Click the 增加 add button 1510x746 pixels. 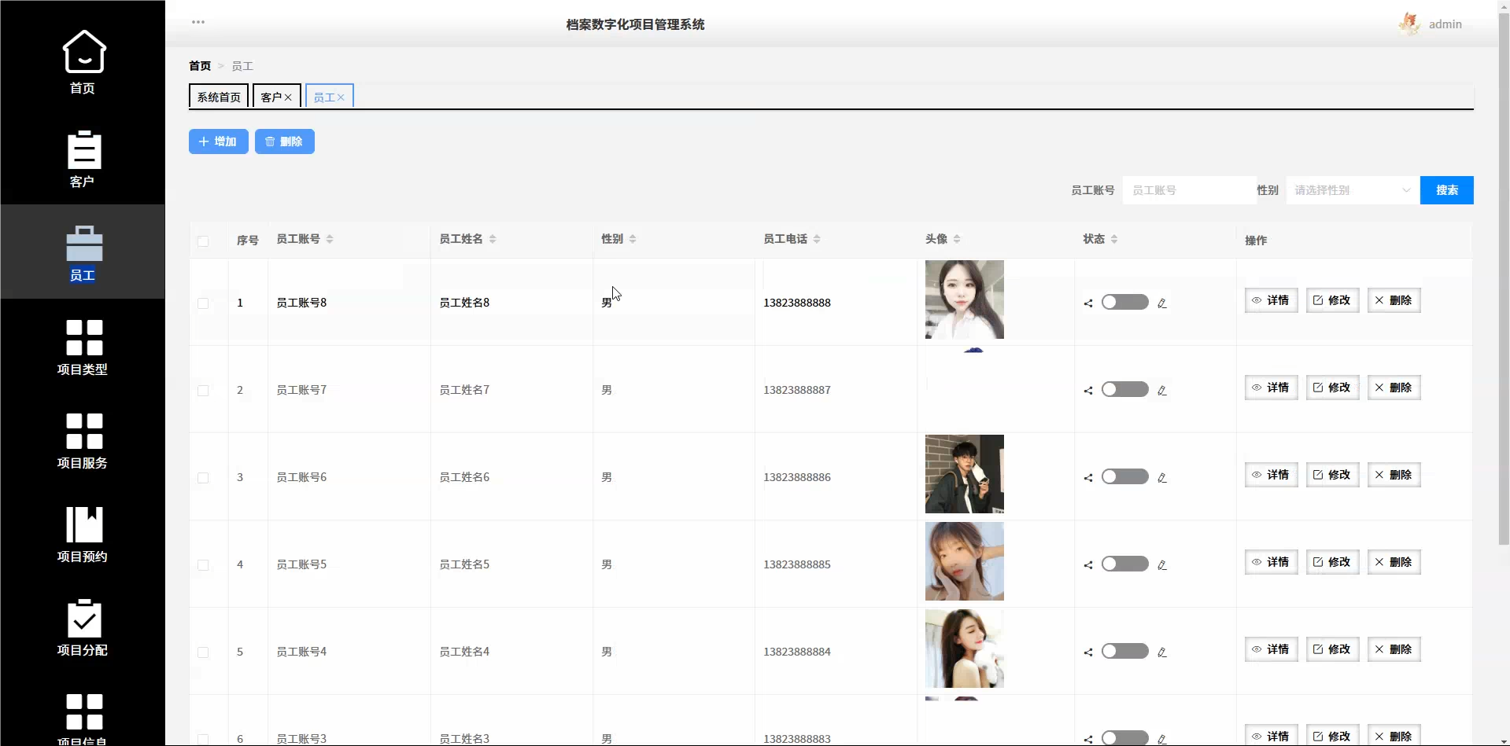(x=219, y=141)
